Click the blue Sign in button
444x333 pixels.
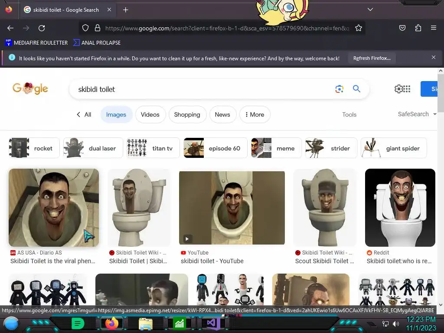point(429,89)
